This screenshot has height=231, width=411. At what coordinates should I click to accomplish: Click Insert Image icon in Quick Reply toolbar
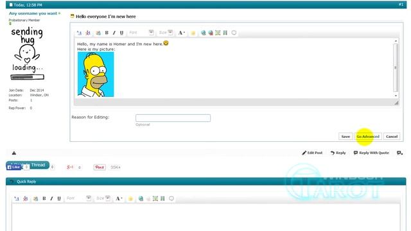pyautogui.click(x=155, y=198)
